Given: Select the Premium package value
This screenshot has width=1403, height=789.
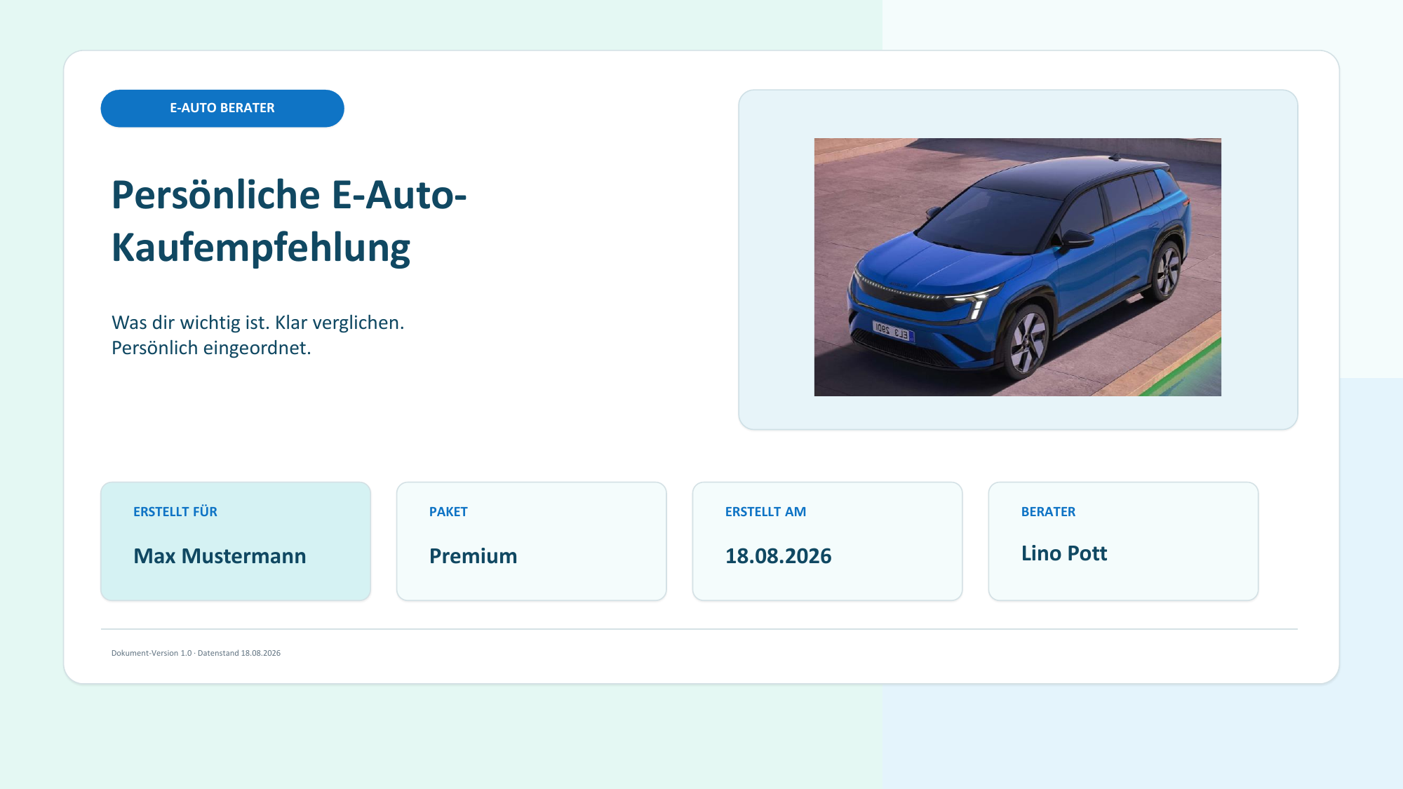Looking at the screenshot, I should [x=474, y=556].
